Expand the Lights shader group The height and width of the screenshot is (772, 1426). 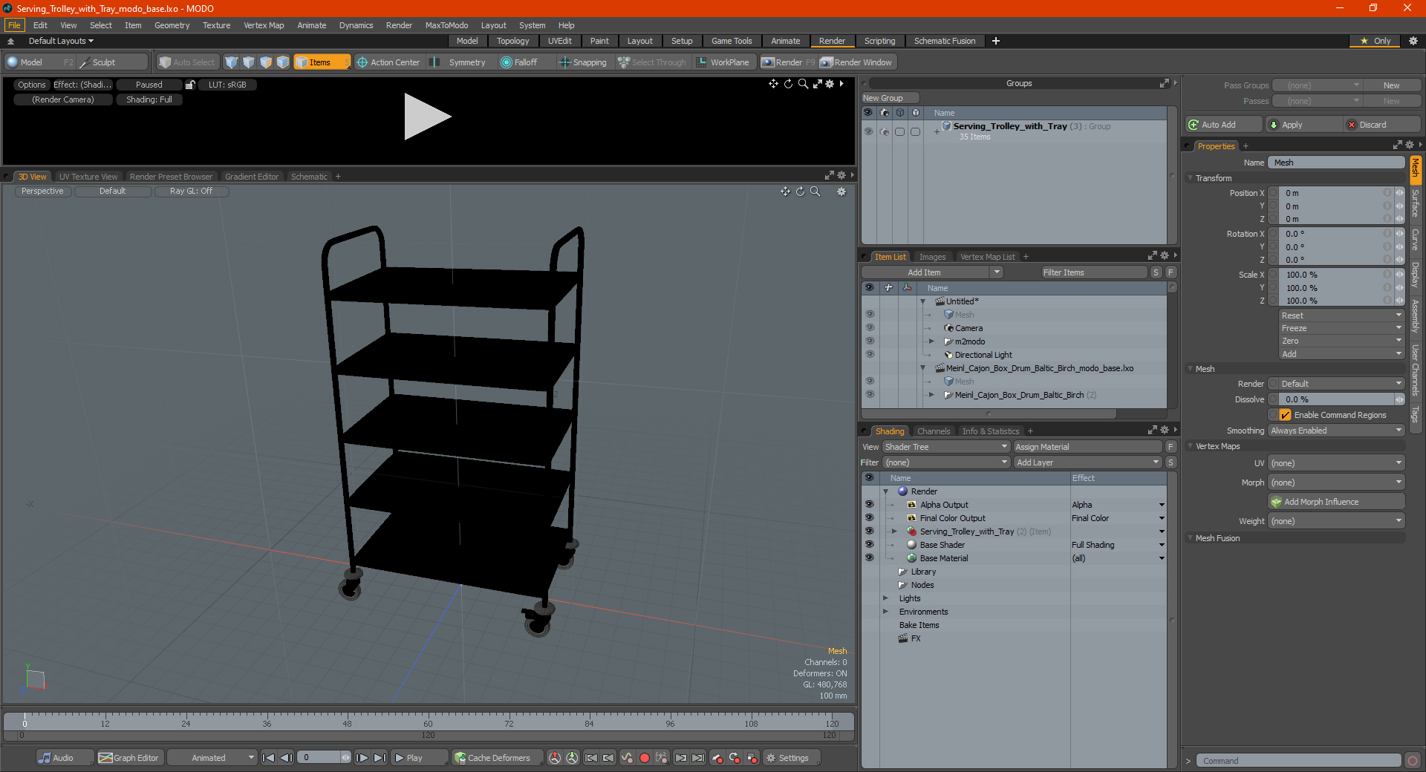(885, 598)
